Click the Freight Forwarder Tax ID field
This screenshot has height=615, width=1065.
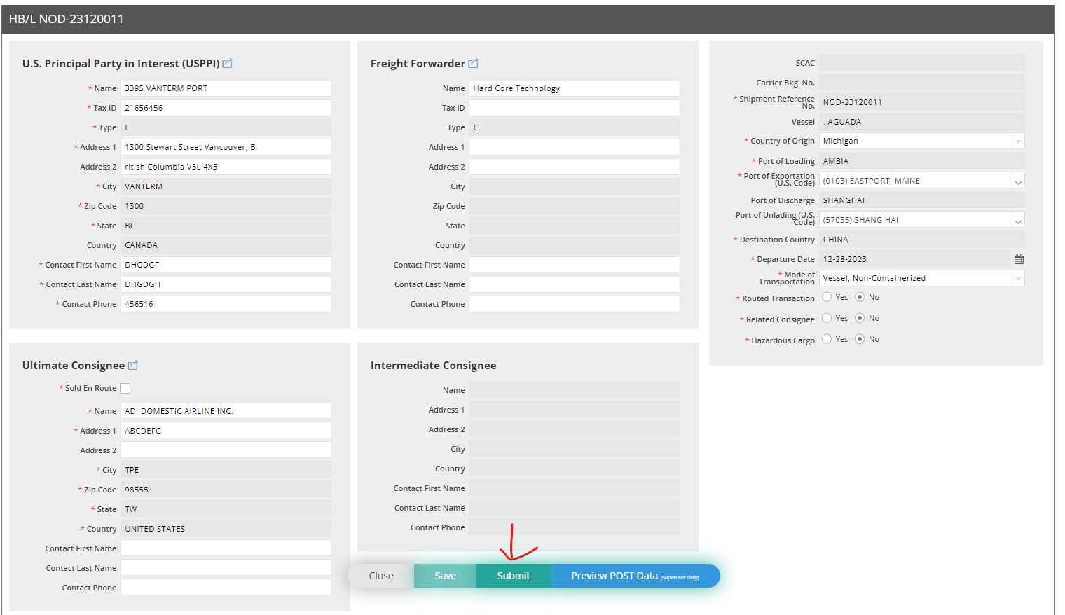[575, 107]
